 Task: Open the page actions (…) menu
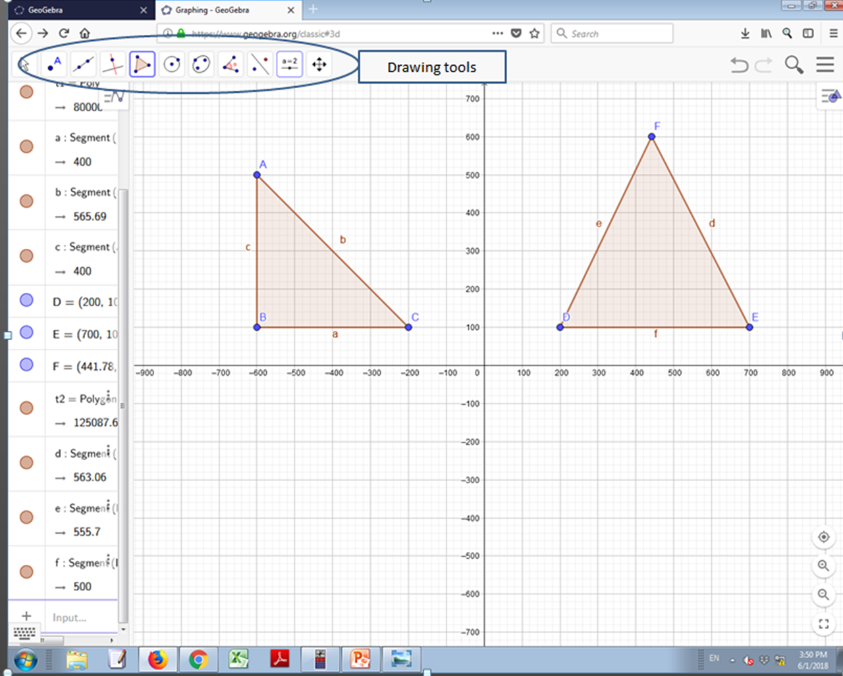496,33
